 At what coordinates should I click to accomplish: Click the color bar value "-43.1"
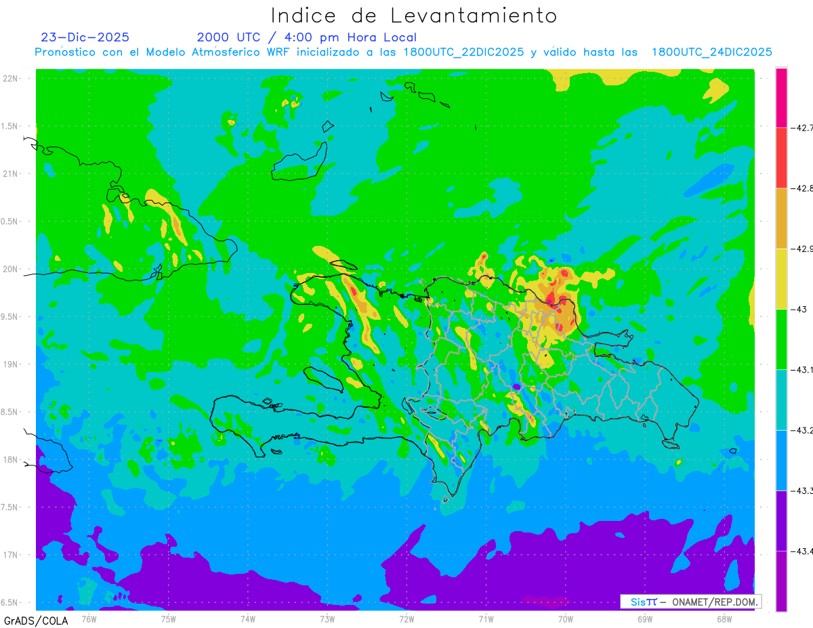(x=802, y=369)
